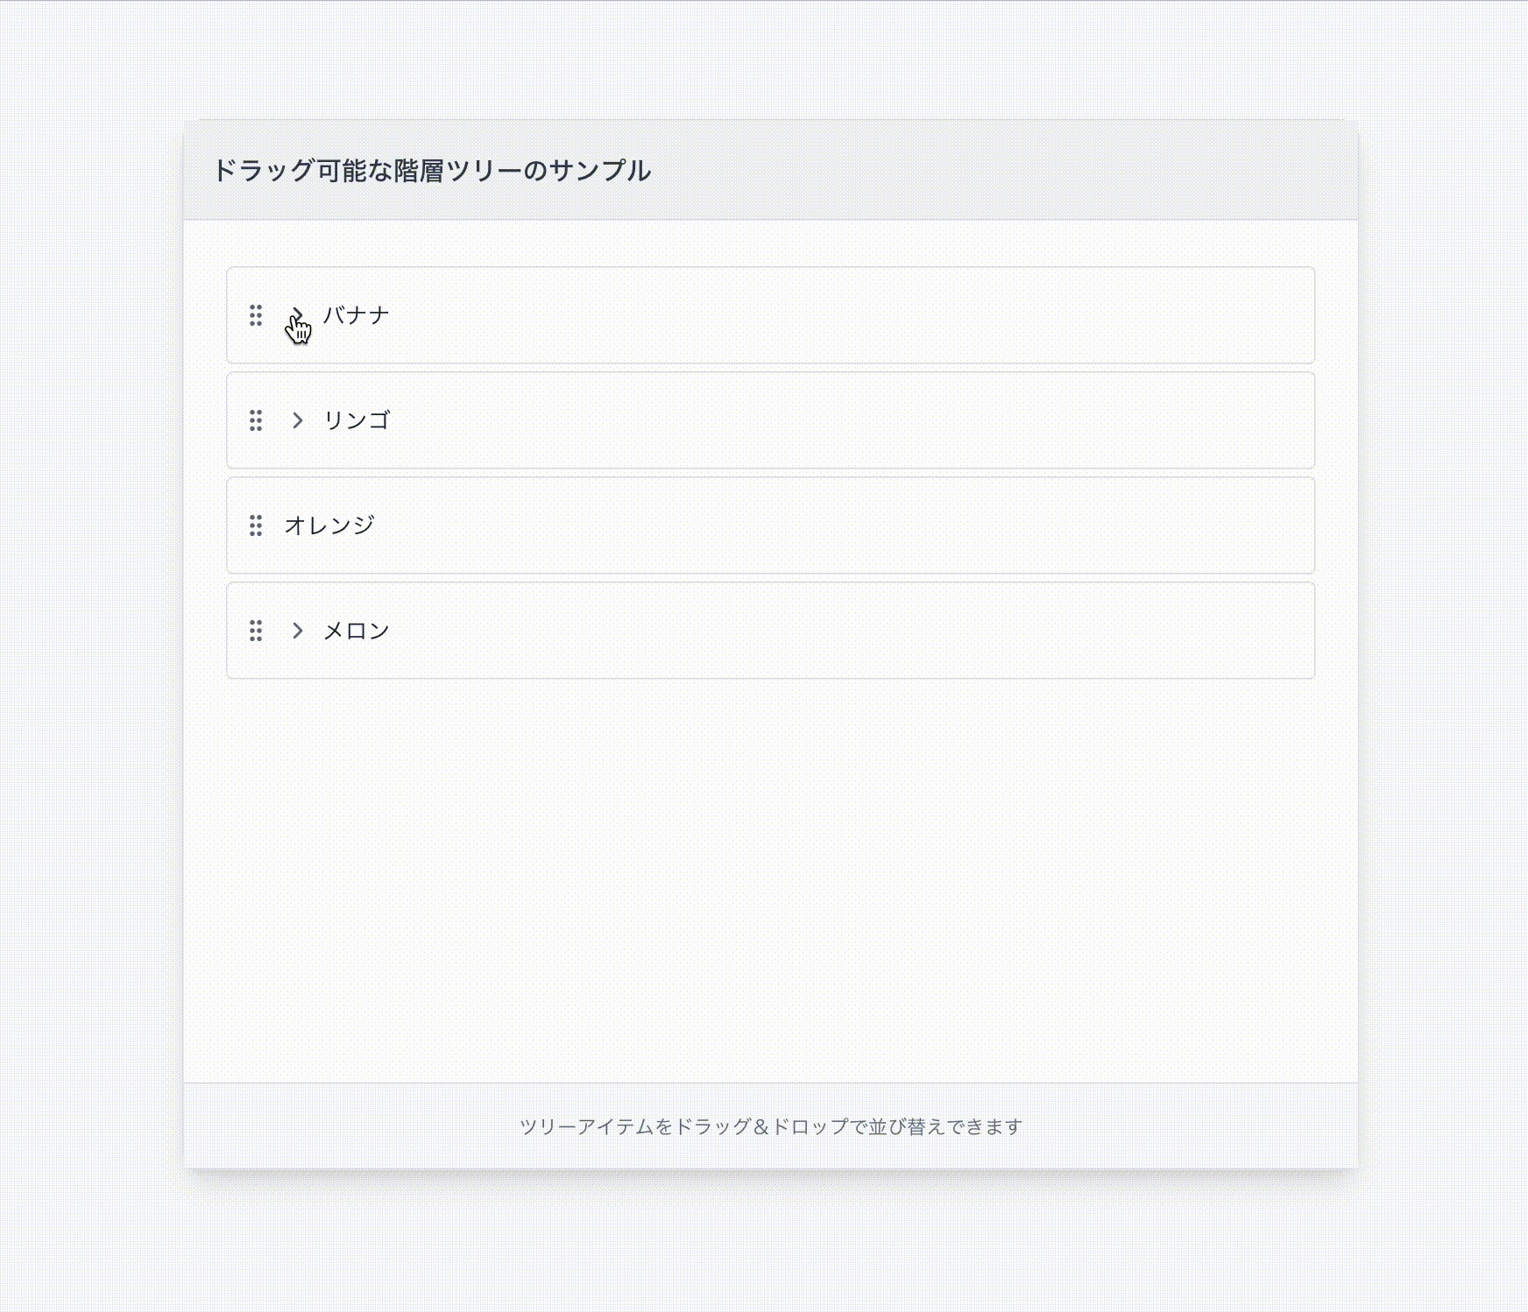This screenshot has width=1528, height=1312.
Task: Click the blank panel area below メロン
Action: 771,876
